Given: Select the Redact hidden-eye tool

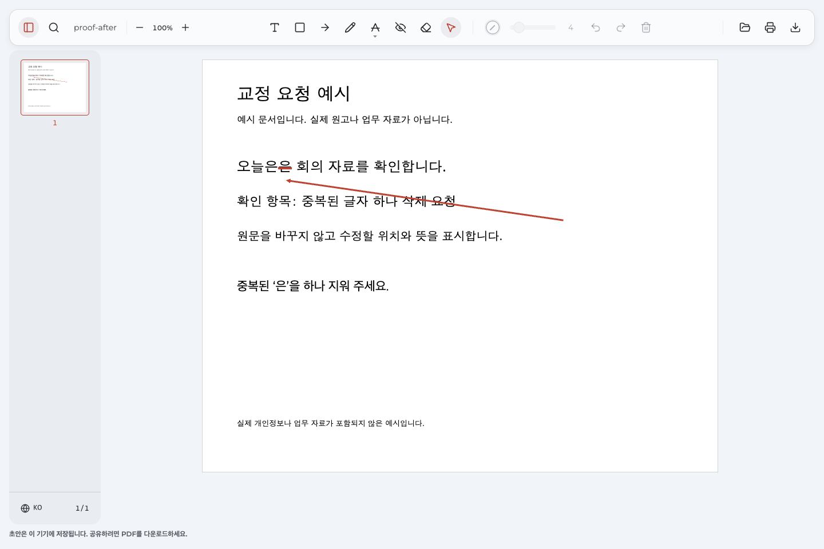Looking at the screenshot, I should tap(401, 27).
